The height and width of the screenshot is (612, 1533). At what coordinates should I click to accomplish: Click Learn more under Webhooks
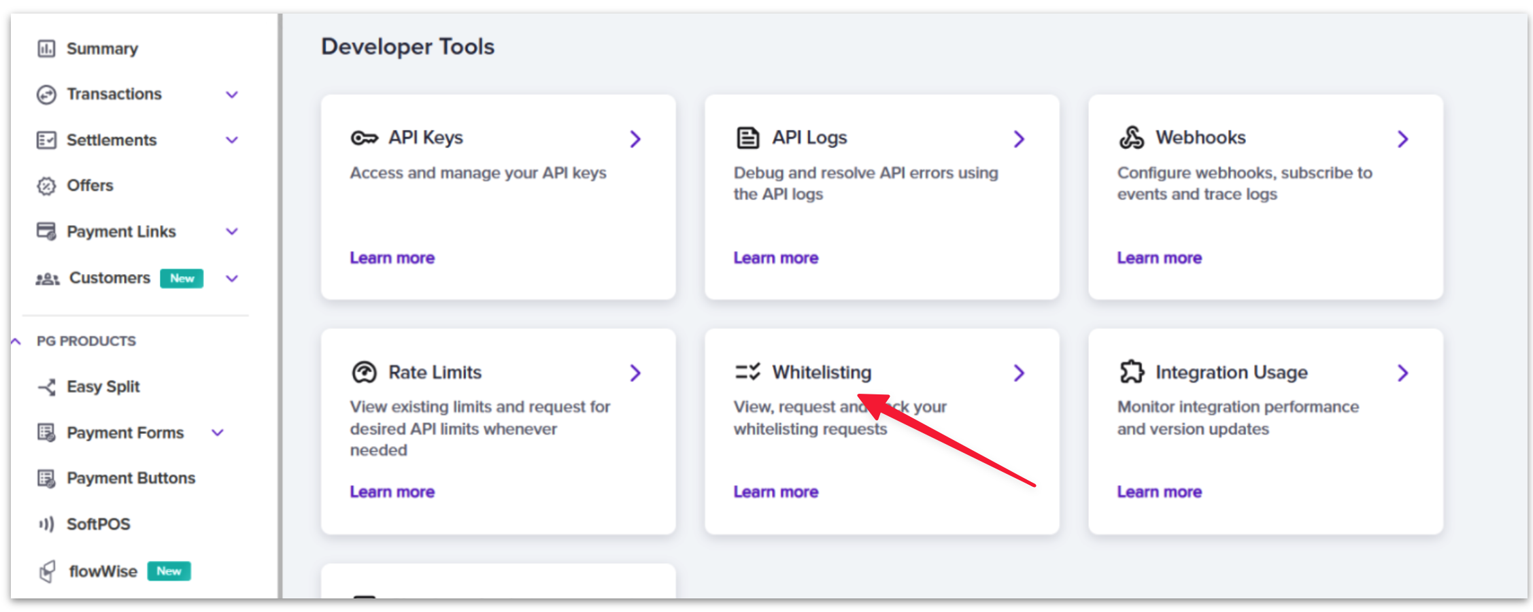coord(1160,258)
